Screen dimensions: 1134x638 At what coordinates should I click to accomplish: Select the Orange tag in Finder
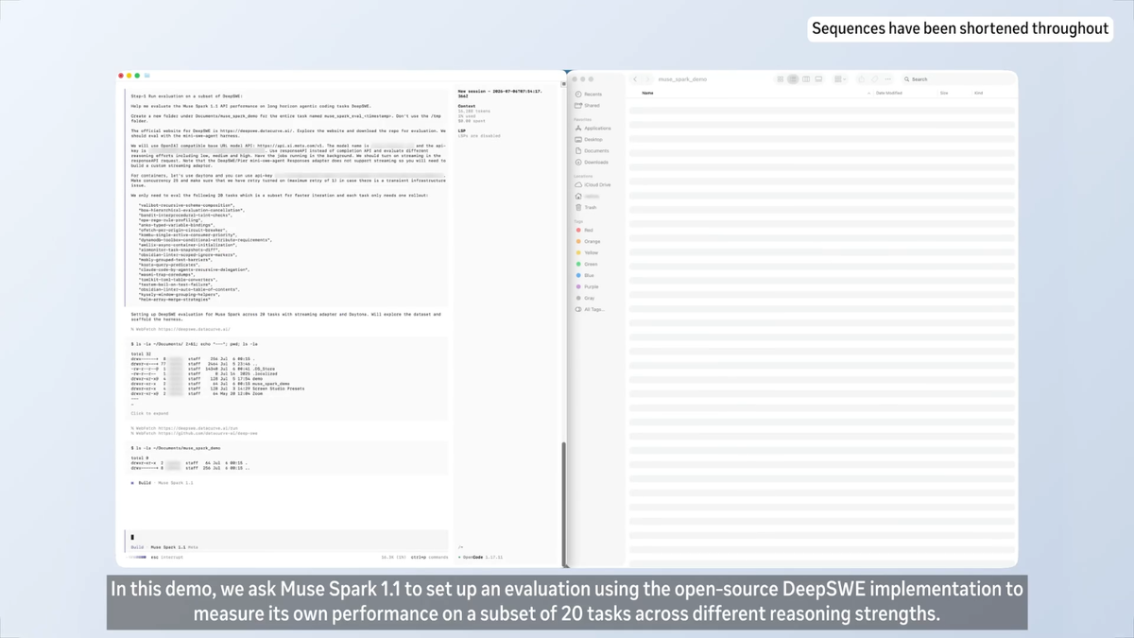[588, 242]
